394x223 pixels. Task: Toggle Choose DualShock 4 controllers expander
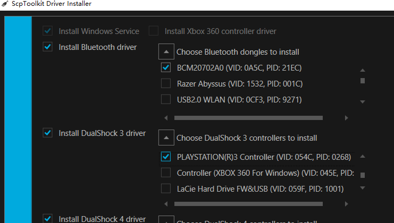[x=166, y=219]
